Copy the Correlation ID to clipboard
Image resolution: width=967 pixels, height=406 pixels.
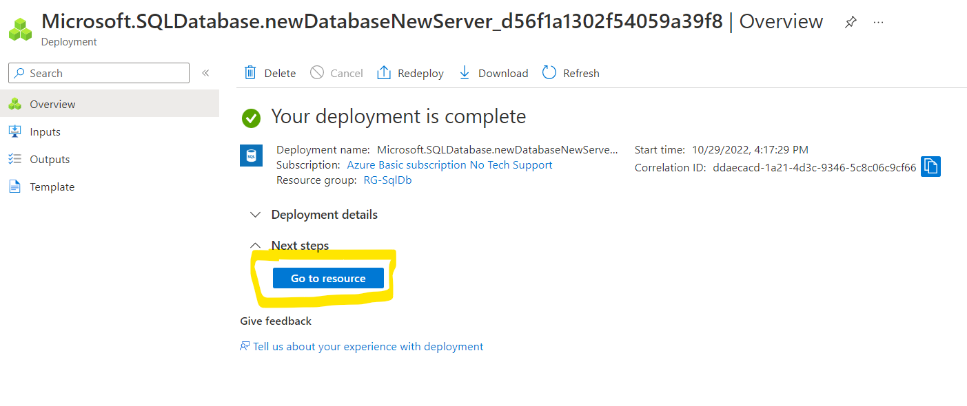click(930, 167)
